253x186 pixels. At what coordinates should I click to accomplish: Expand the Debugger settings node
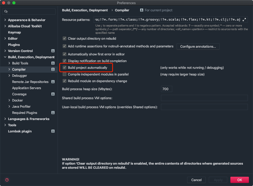(x=10, y=75)
